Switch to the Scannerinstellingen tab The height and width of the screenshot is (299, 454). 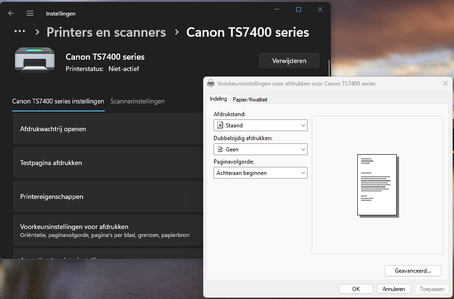click(x=137, y=101)
